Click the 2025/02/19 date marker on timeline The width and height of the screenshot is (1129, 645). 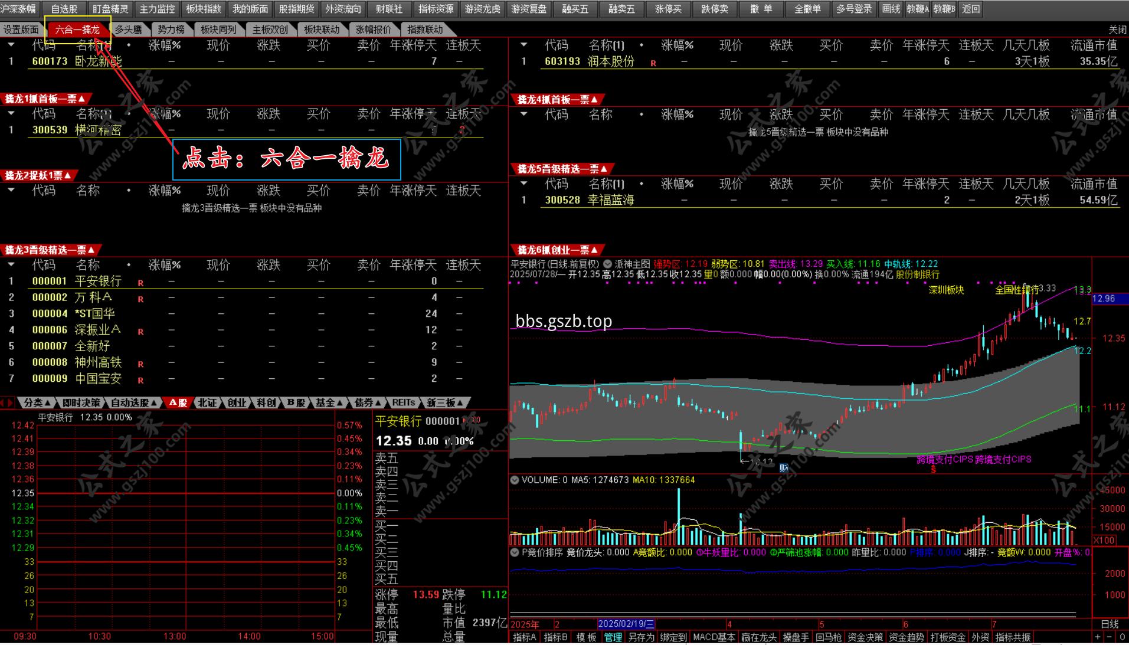[x=626, y=624]
